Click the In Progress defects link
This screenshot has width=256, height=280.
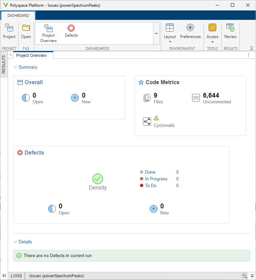pos(156,179)
